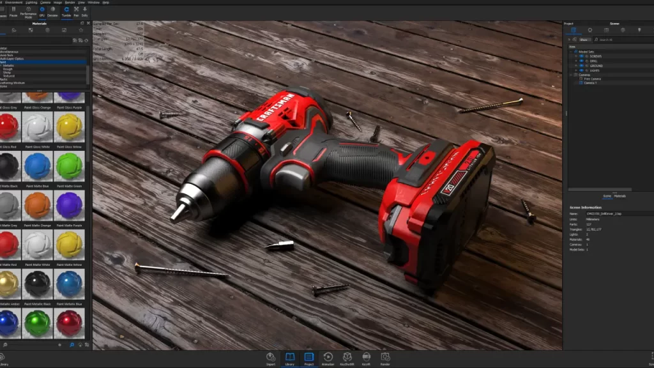Open the Environment menu

[x=14, y=3]
